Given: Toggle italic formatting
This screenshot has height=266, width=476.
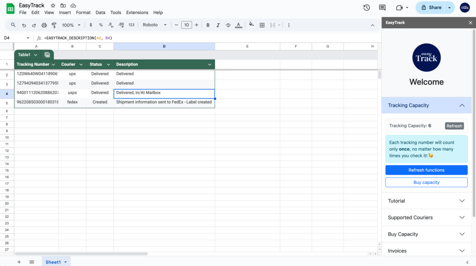Looking at the screenshot, I should coord(218,25).
